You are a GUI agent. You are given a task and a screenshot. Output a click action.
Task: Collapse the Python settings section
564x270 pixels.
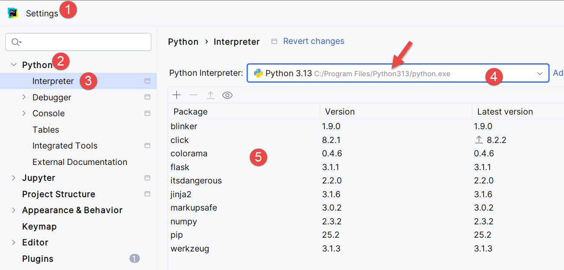pos(14,65)
